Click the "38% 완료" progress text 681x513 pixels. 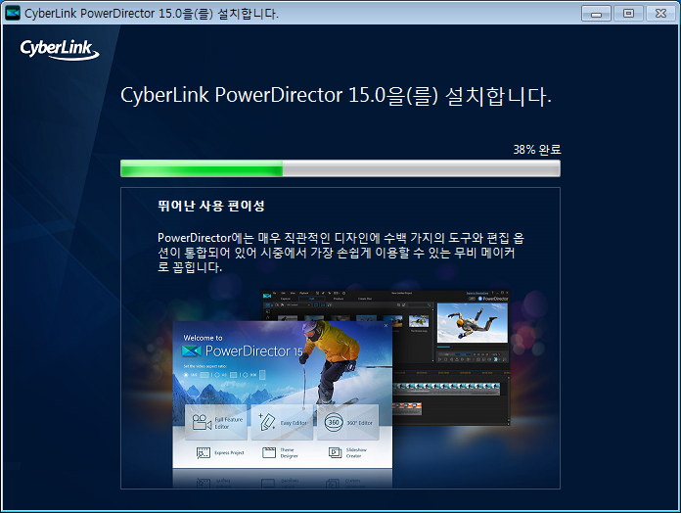click(537, 150)
